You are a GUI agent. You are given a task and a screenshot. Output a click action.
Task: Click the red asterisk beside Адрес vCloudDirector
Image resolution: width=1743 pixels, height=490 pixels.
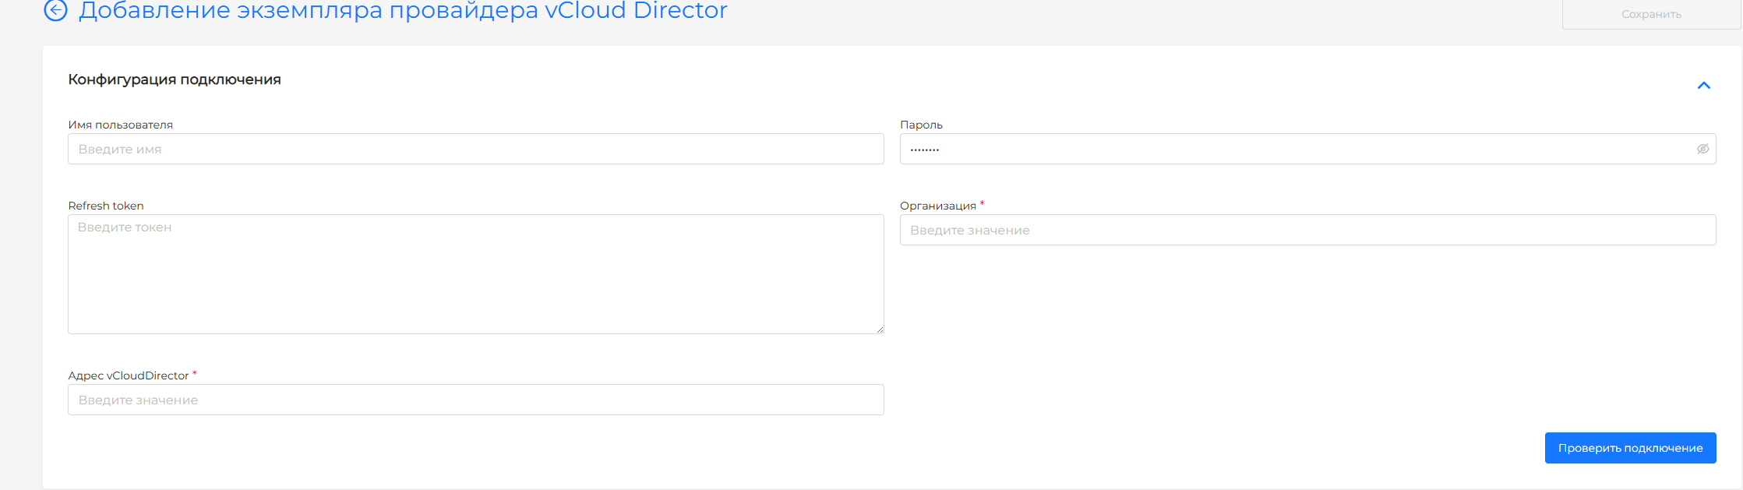pos(195,374)
